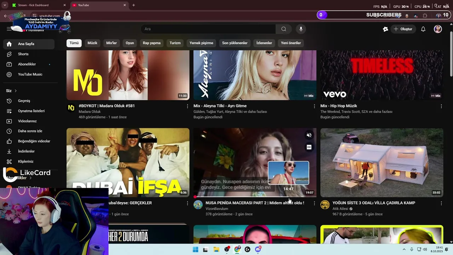Open the TIMELESS Hip Hop mix thumbnail
The width and height of the screenshot is (453, 255).
[382, 75]
